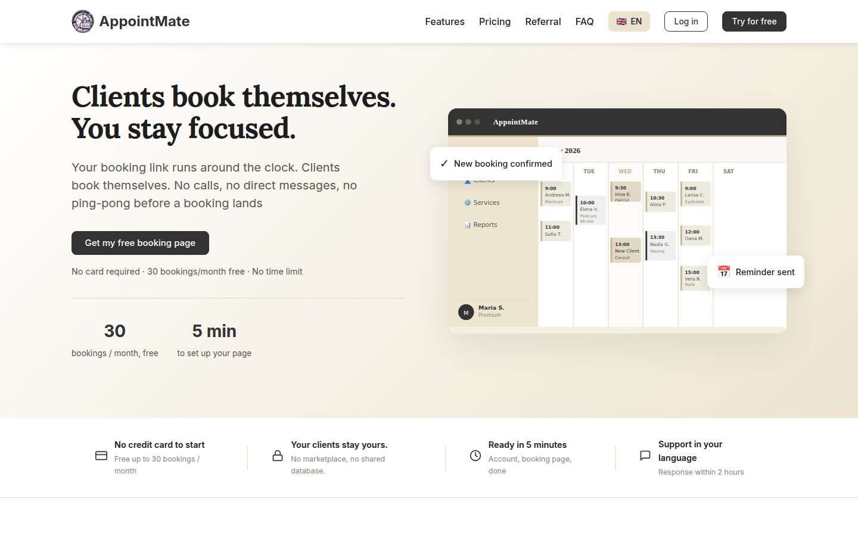Click the UK flag icon

[621, 21]
